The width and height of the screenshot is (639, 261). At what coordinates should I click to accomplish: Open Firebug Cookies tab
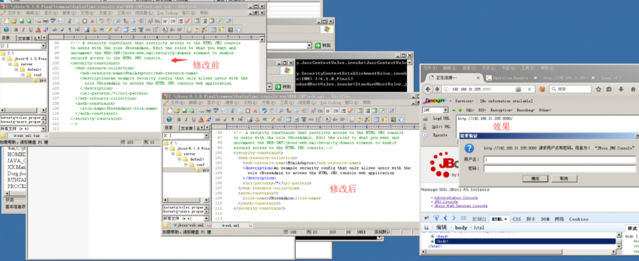coord(578,219)
